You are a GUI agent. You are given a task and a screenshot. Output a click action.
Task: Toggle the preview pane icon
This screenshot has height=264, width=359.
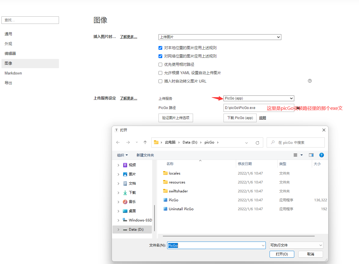click(311, 155)
